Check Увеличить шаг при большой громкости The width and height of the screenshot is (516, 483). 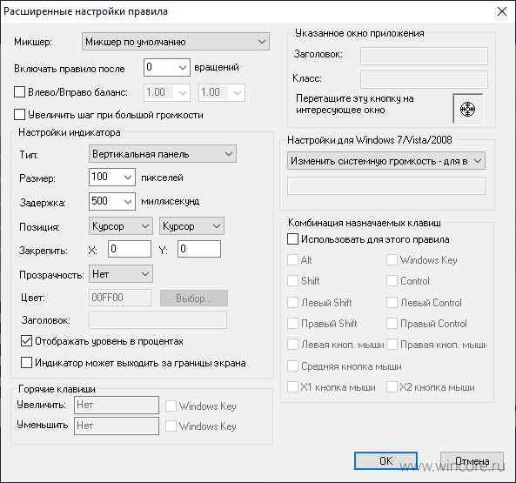[x=19, y=115]
